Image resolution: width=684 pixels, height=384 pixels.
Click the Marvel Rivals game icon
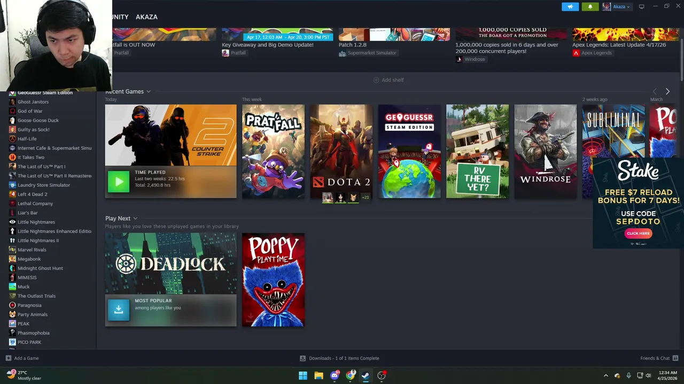tap(12, 250)
